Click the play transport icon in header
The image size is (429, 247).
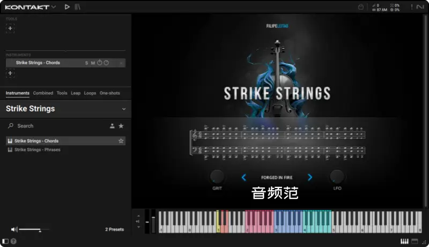click(67, 7)
